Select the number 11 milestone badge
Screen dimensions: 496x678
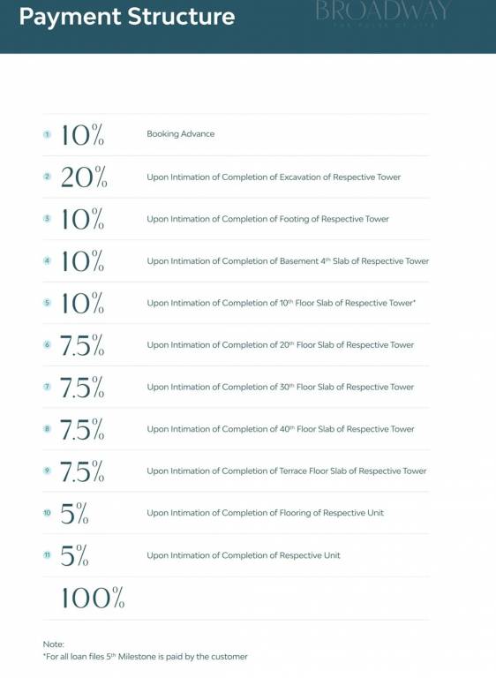[47, 554]
